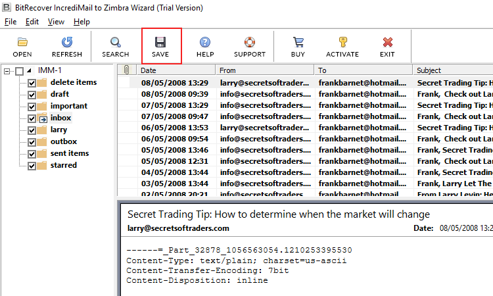
Task: Uncheck the outbox checkbox
Action: tap(32, 142)
